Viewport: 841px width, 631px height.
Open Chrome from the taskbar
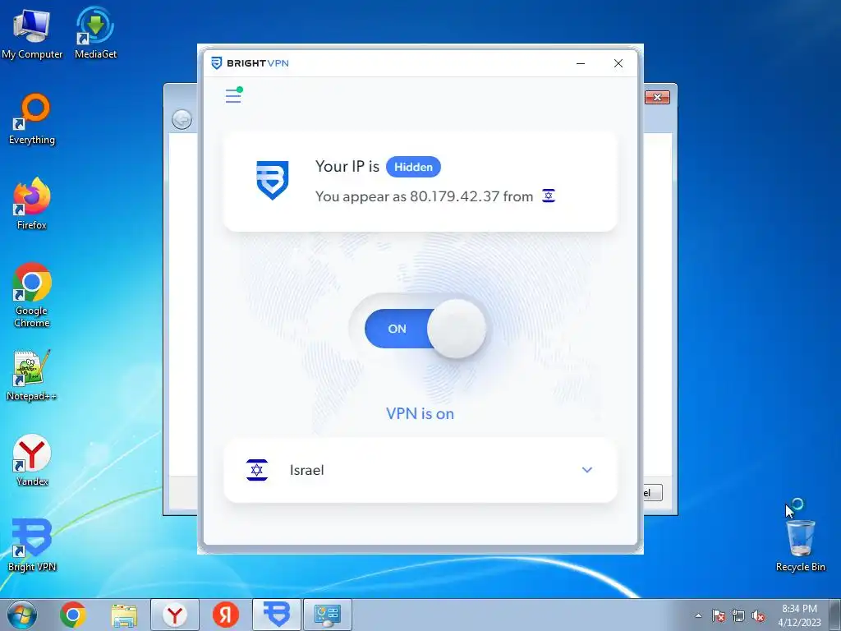point(73,615)
